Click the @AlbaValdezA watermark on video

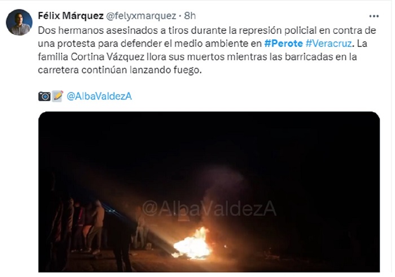click(x=209, y=208)
